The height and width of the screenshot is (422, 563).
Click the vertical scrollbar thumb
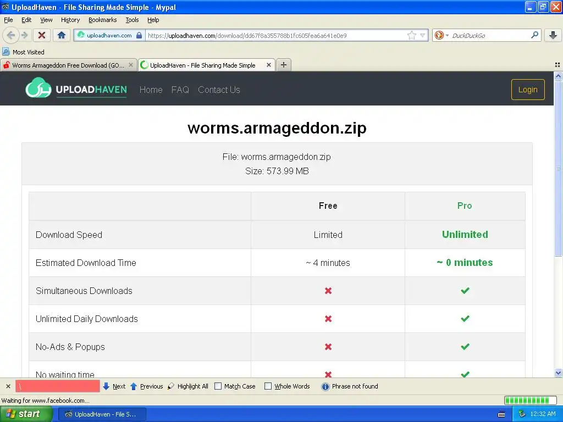(x=558, y=168)
